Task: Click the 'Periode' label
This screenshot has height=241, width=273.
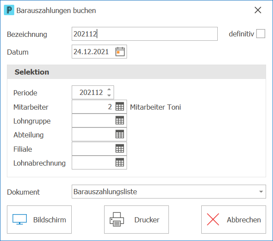Action: (25, 93)
